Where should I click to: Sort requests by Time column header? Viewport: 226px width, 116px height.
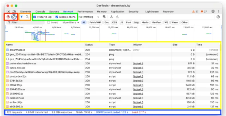click(207, 45)
